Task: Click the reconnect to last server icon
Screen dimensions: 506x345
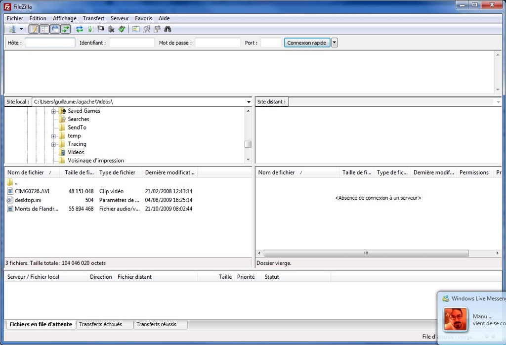Action: tap(122, 29)
